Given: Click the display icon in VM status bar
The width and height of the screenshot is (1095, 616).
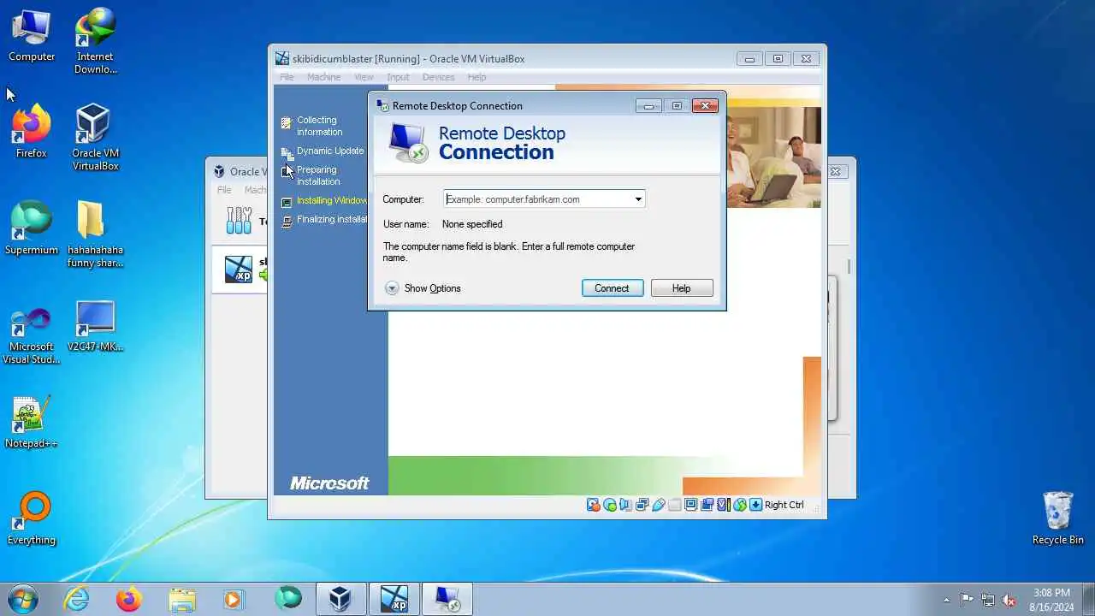Looking at the screenshot, I should 691,505.
